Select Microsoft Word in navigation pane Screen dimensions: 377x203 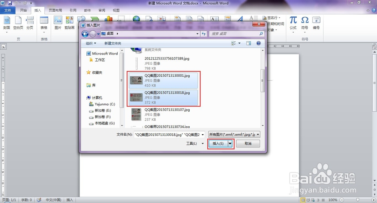pos(102,54)
